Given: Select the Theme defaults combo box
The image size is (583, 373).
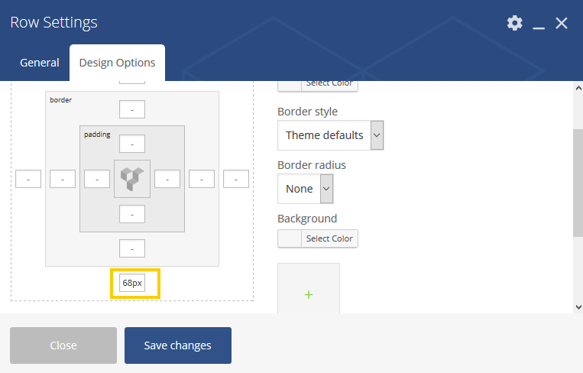Looking at the screenshot, I should [x=331, y=135].
